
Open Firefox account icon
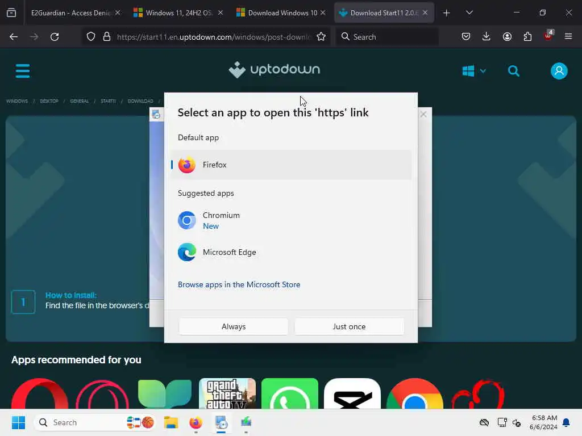[x=507, y=37]
